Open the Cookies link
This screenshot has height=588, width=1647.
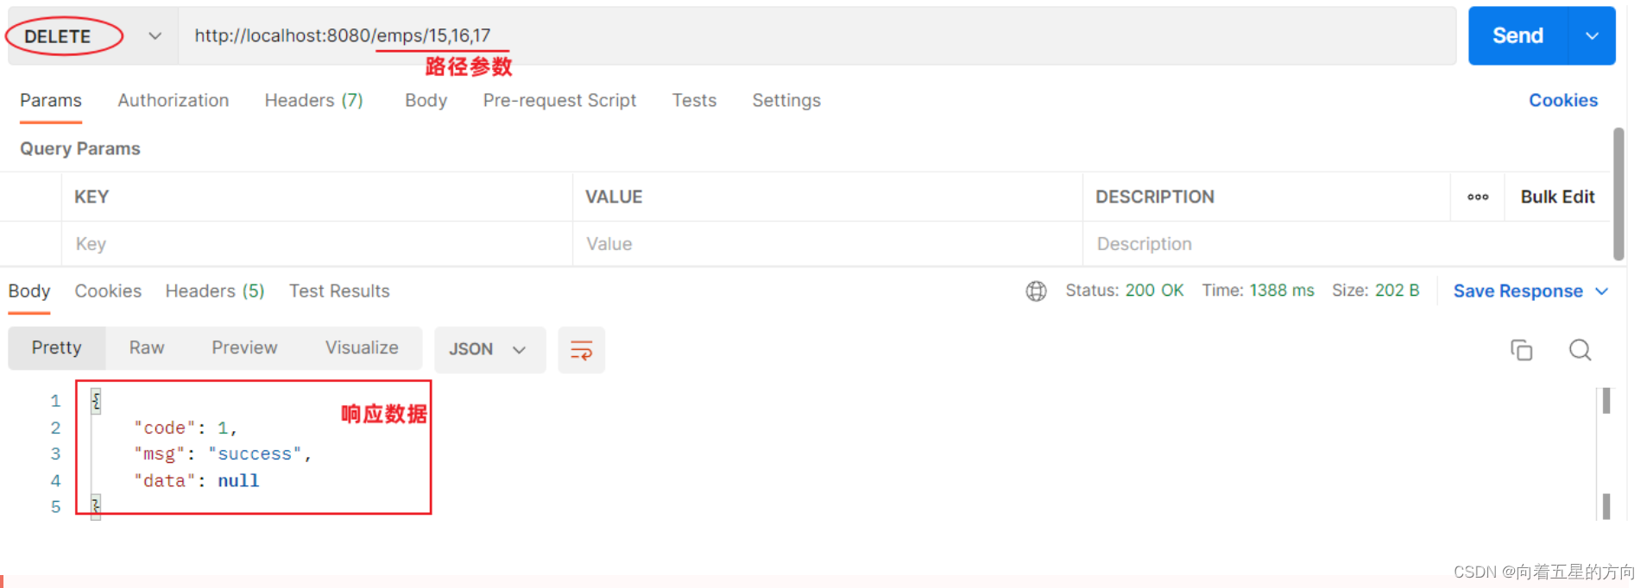[1562, 101]
